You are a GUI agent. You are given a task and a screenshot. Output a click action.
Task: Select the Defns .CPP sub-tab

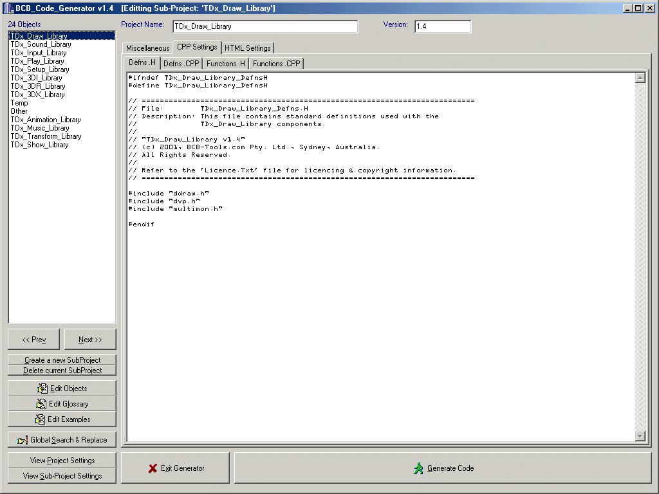click(181, 64)
